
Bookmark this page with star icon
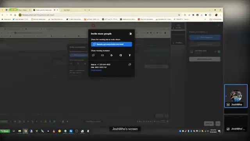179,15
